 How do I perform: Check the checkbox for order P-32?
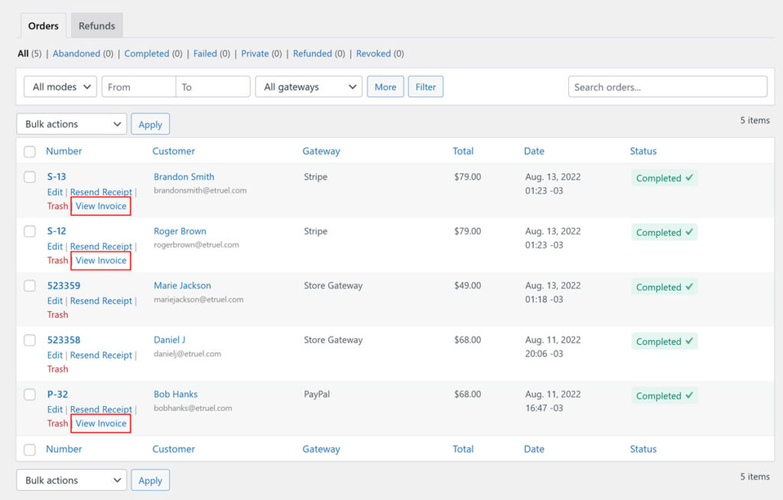(30, 394)
